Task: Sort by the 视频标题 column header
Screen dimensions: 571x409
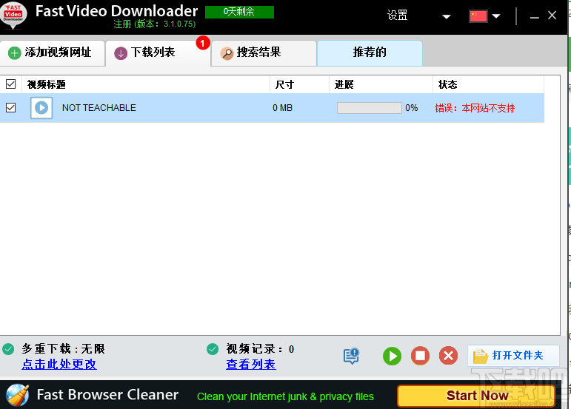Action: click(146, 84)
